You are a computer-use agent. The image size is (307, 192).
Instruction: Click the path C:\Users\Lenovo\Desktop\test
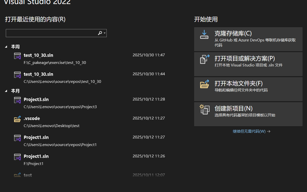(x=51, y=126)
